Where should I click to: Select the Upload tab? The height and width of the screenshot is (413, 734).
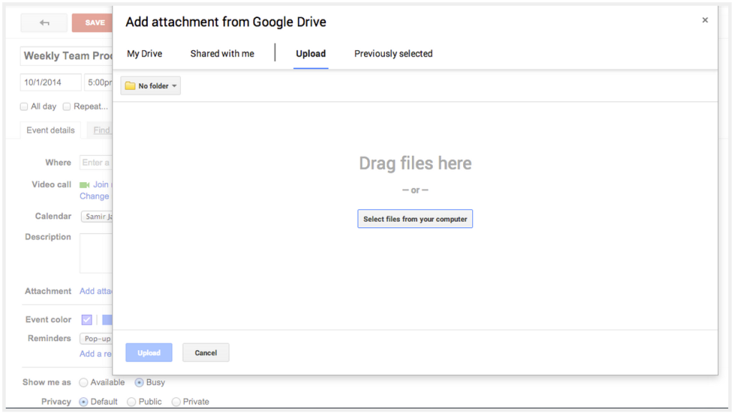pos(311,54)
